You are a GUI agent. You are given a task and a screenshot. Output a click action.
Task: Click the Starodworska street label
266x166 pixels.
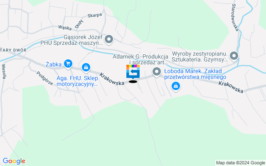(x=235, y=17)
